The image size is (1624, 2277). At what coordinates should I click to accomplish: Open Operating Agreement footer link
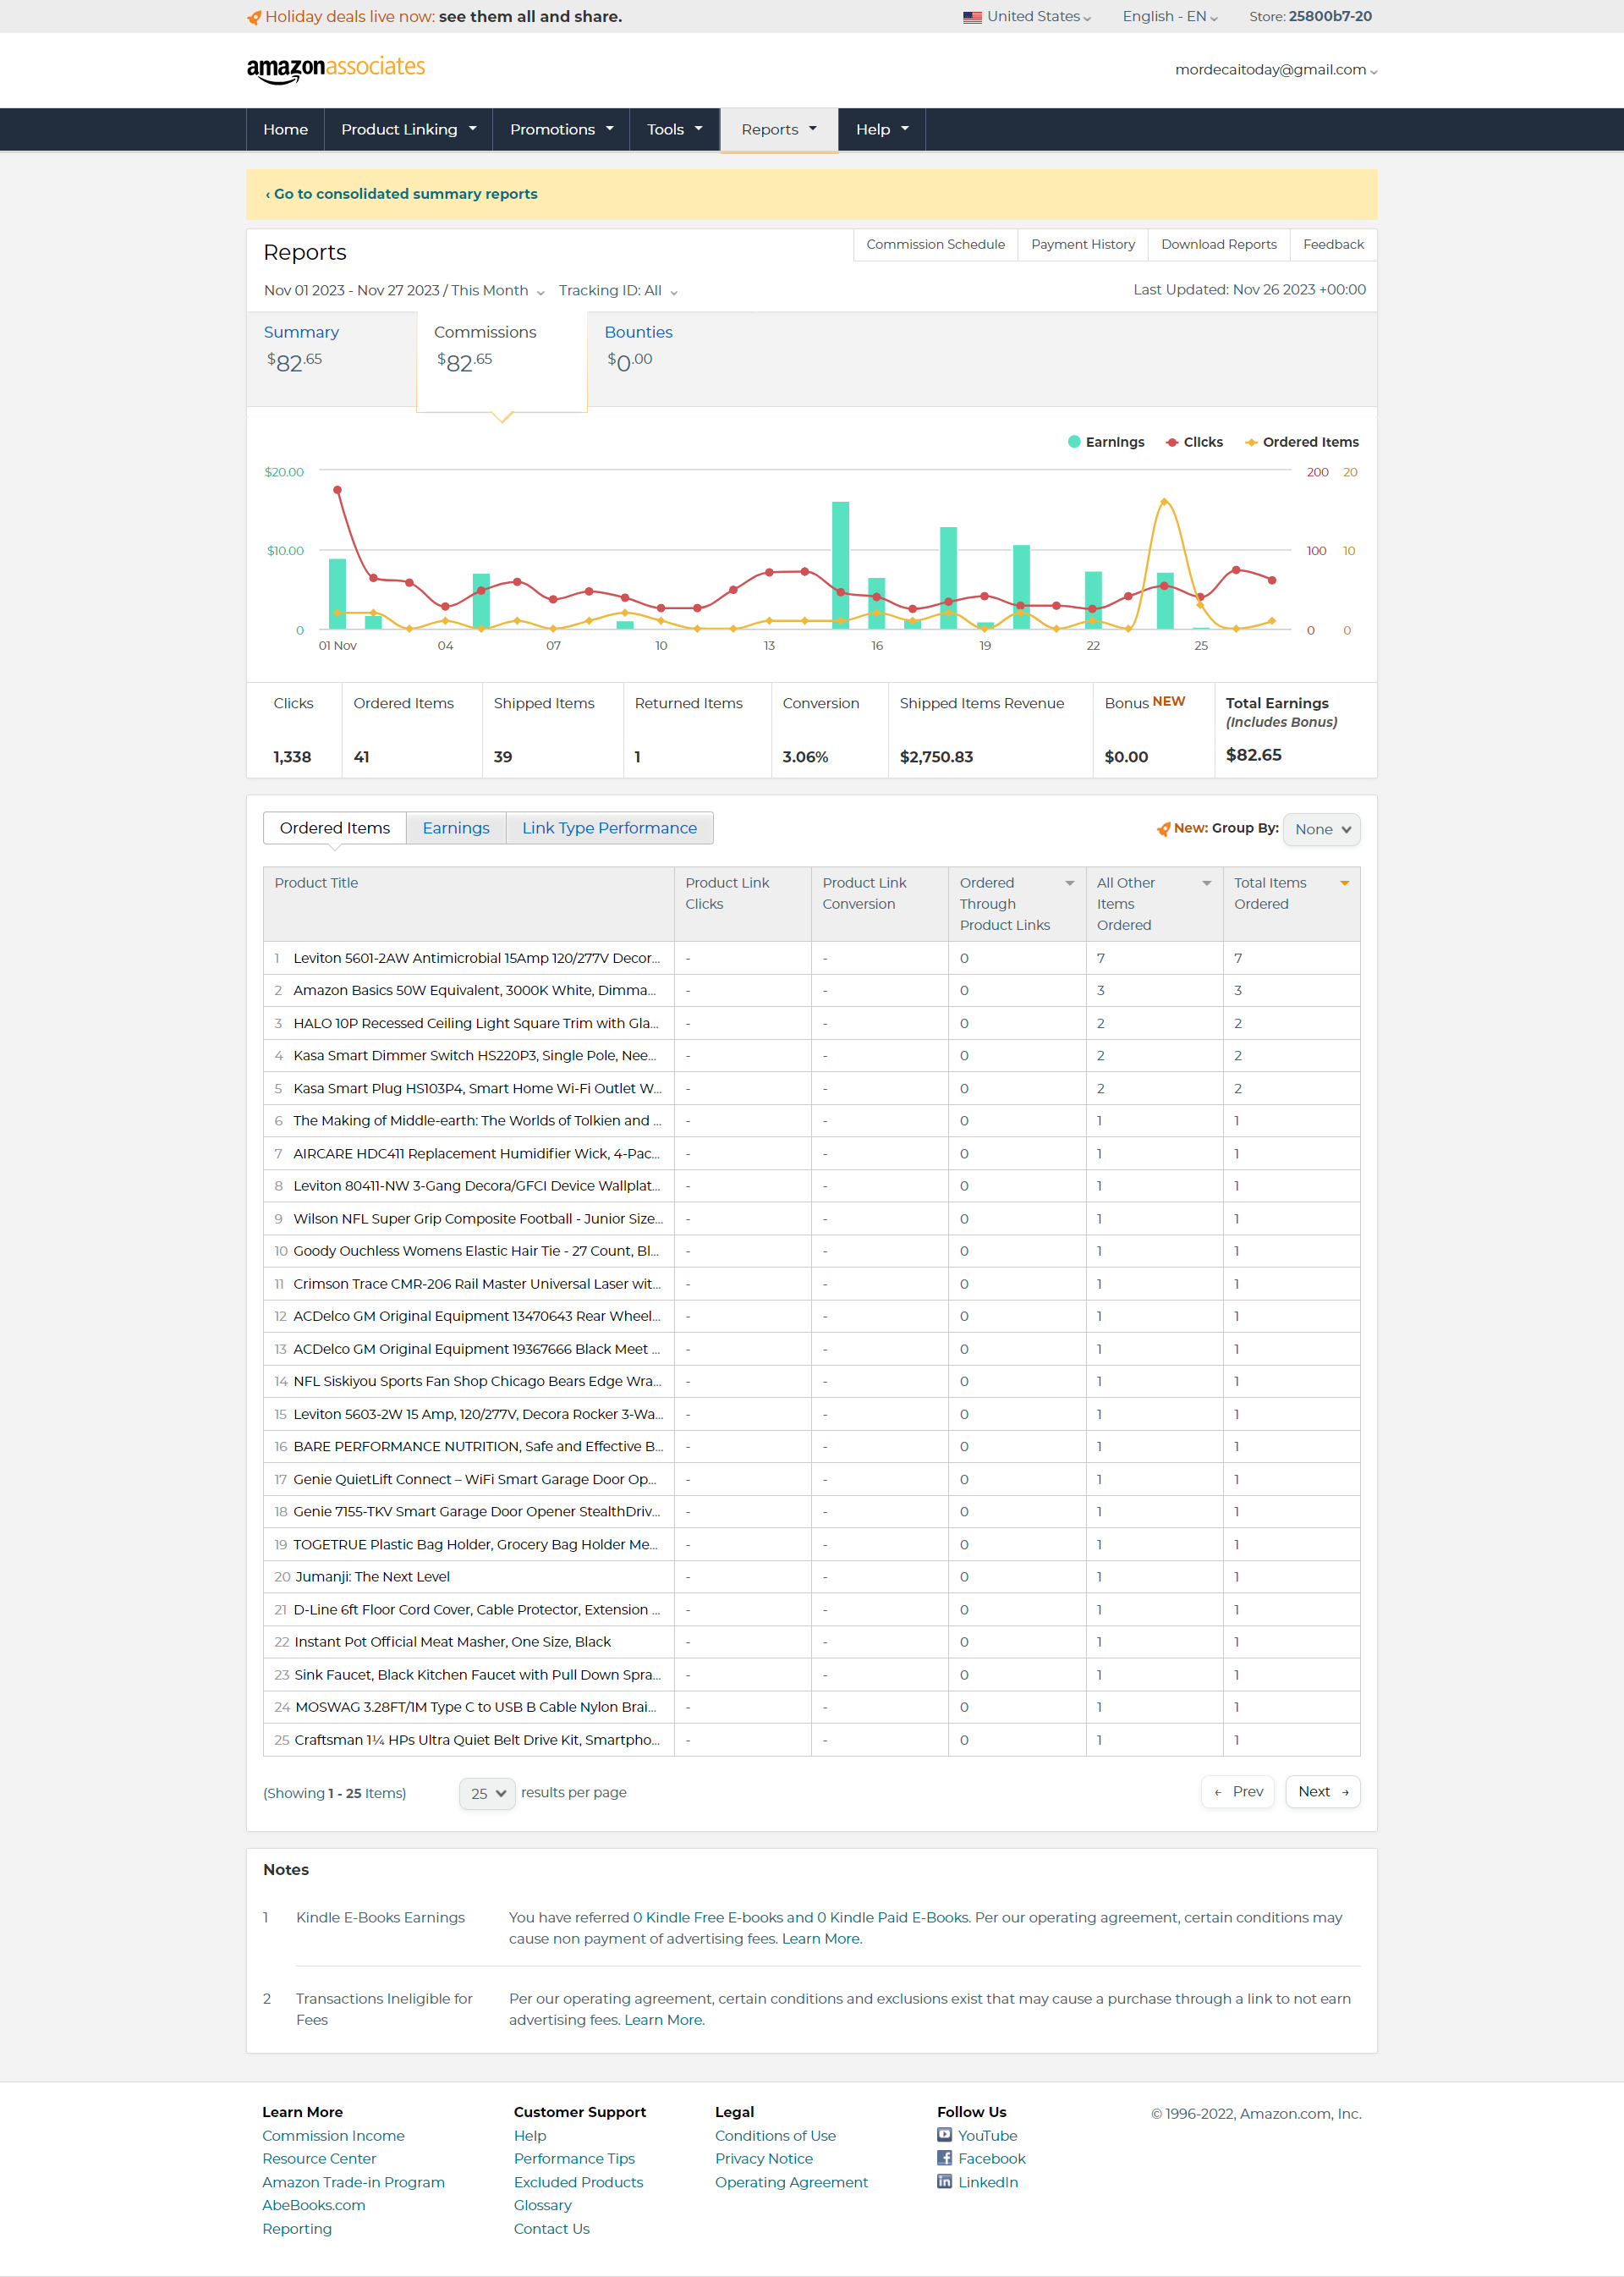click(x=791, y=2182)
